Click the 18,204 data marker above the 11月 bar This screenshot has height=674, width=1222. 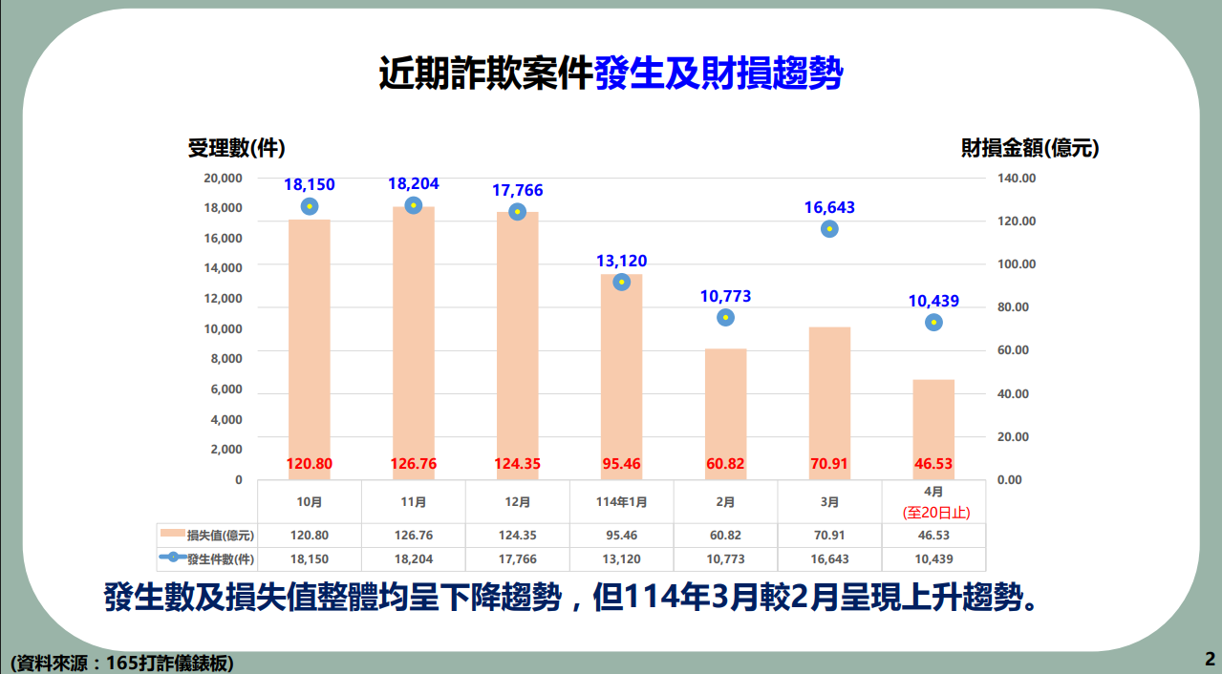tap(412, 203)
